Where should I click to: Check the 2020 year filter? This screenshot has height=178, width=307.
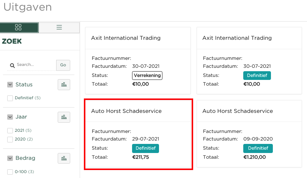point(10,139)
